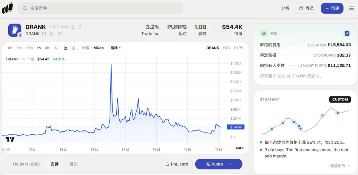Open the DRANK website globe icon
This screenshot has width=358, height=175.
tap(59, 34)
